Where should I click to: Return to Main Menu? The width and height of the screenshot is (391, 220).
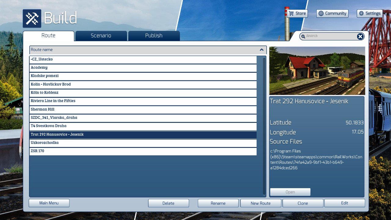click(x=49, y=203)
